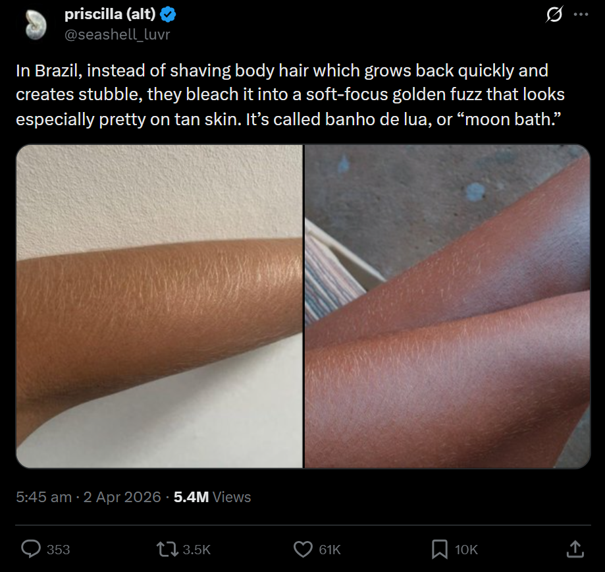Click the blue verified badge
Viewport: 605px width, 572px height.
[x=168, y=14]
